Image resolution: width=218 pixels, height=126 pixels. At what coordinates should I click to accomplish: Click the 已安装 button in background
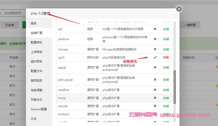9,25
